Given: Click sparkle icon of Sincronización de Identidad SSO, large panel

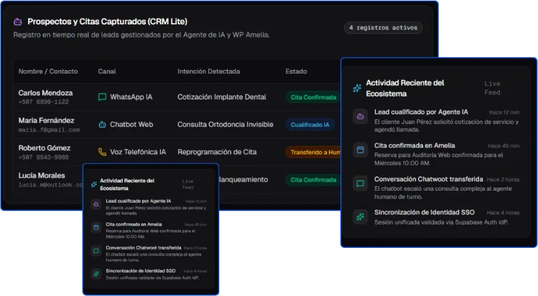Looking at the screenshot, I should coord(360,217).
